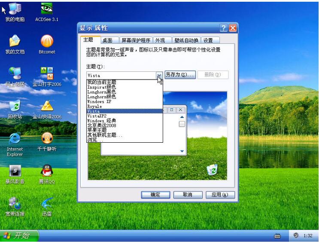Click the taskbar clock showing 1:32

tap(308, 236)
